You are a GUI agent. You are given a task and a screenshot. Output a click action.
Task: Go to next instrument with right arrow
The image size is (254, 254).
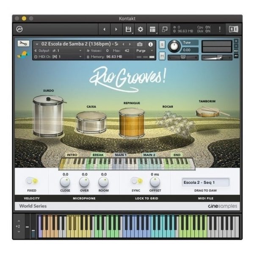tap(116, 29)
